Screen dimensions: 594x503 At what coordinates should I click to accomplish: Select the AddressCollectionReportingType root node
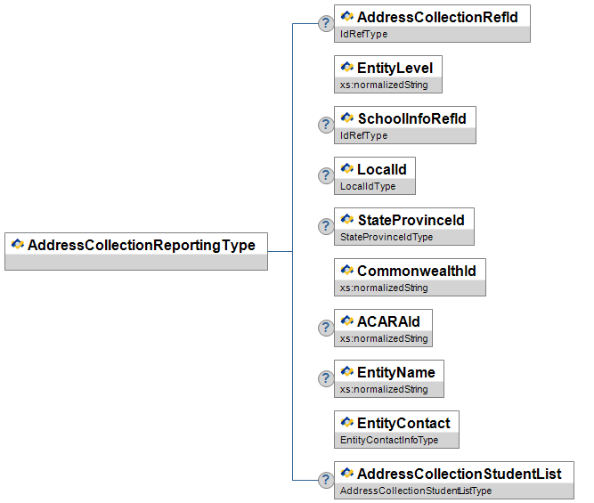pyautogui.click(x=141, y=246)
